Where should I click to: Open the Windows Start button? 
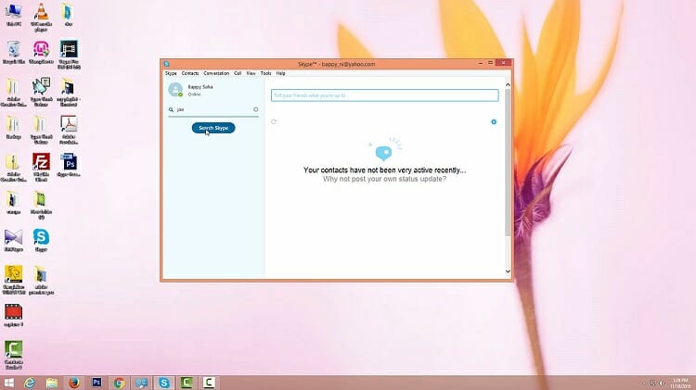click(x=8, y=383)
